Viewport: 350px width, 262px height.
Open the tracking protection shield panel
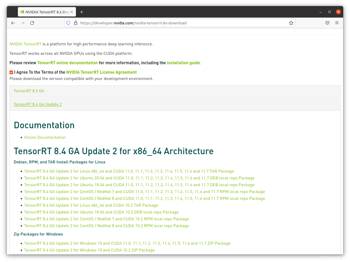click(x=68, y=23)
